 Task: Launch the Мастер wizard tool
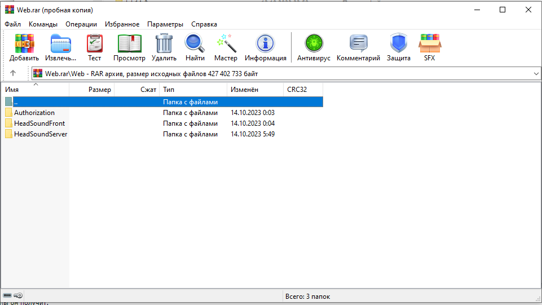tap(226, 47)
